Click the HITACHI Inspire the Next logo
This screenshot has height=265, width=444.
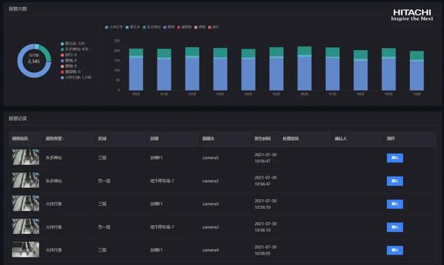(412, 15)
